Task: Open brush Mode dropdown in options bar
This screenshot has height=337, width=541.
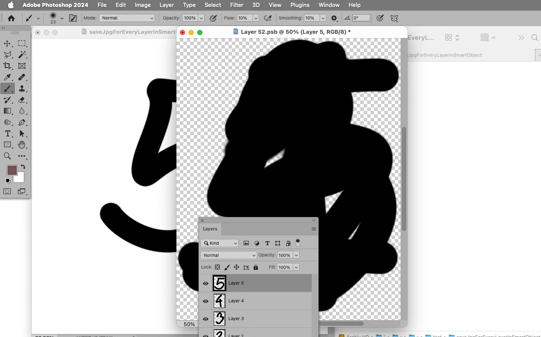Action: coord(127,18)
